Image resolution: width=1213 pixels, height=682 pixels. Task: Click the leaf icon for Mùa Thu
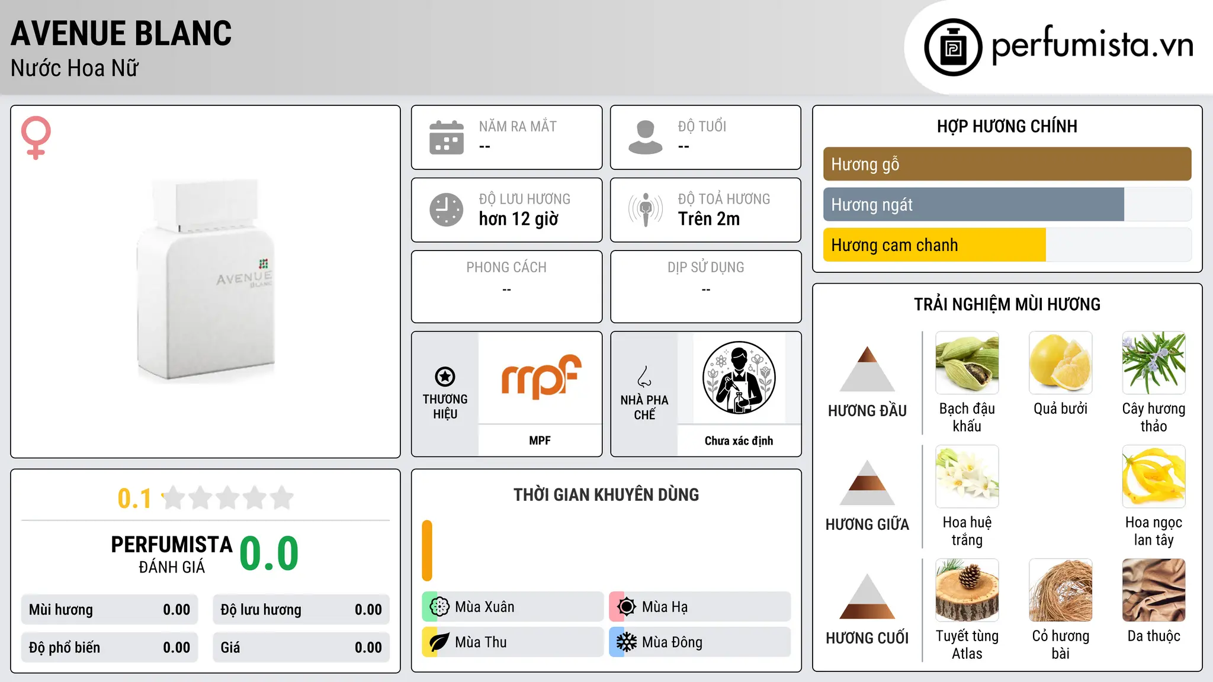[x=439, y=642]
